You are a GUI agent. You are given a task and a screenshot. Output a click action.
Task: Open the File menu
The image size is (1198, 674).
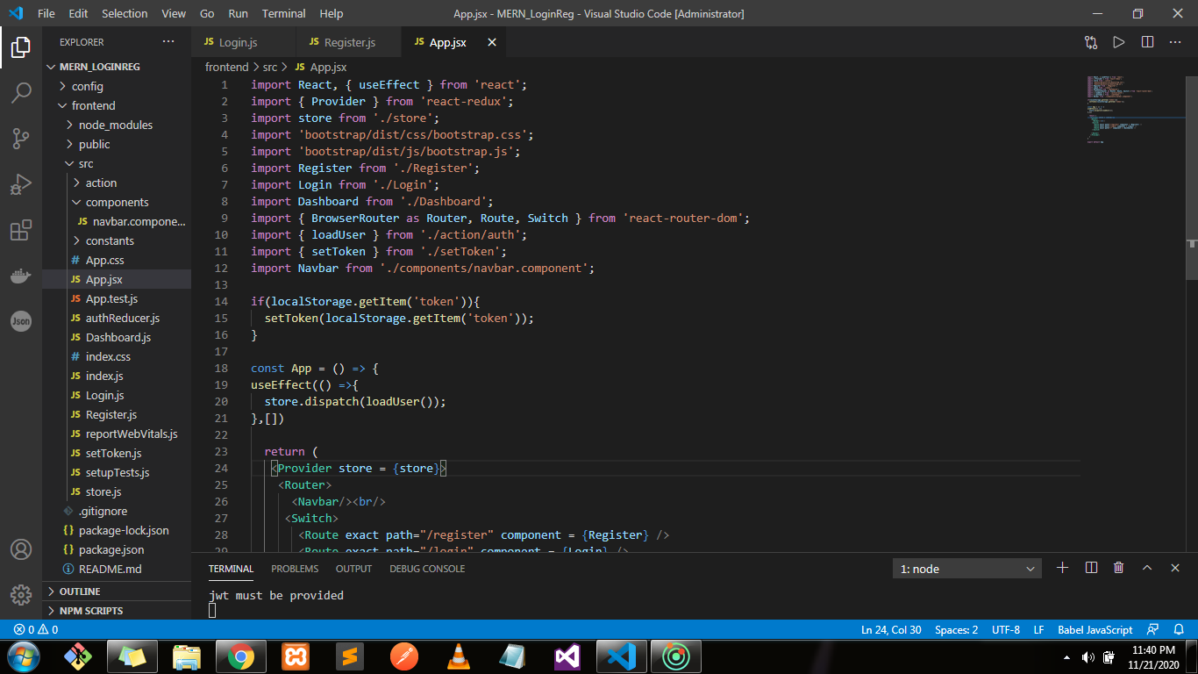[46, 13]
